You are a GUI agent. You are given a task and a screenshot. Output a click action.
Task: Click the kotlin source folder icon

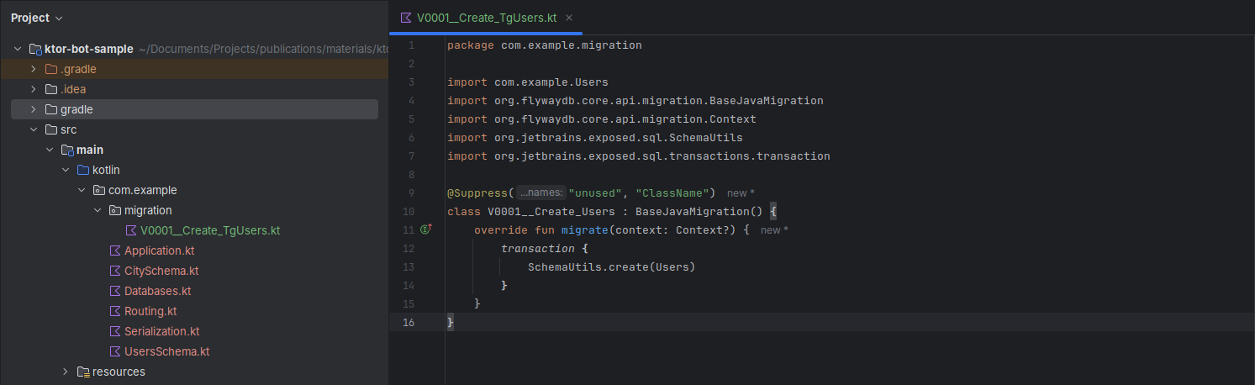click(x=83, y=170)
